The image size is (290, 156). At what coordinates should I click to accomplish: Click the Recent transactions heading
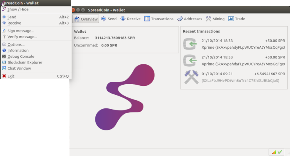click(x=201, y=31)
